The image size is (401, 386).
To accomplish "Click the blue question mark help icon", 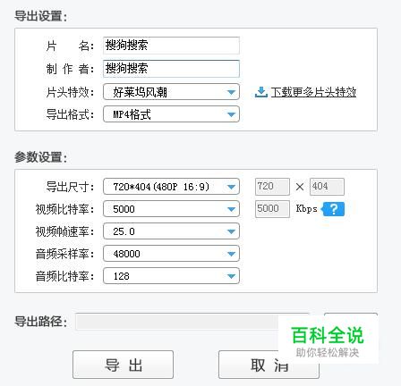I will [333, 209].
